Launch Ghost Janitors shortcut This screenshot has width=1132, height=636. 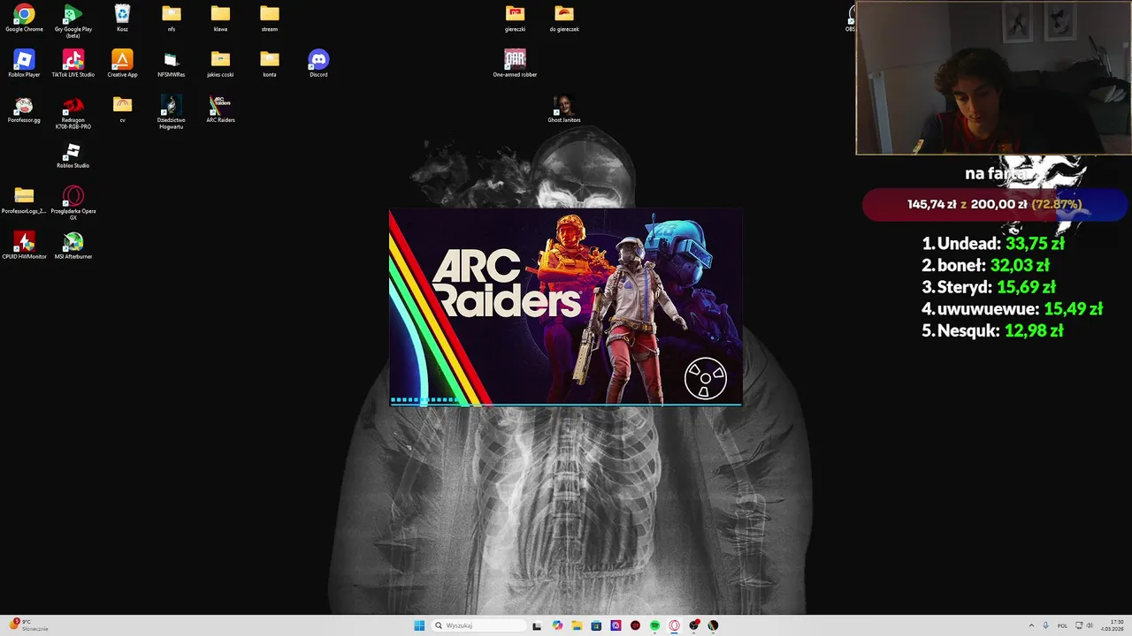point(564,110)
